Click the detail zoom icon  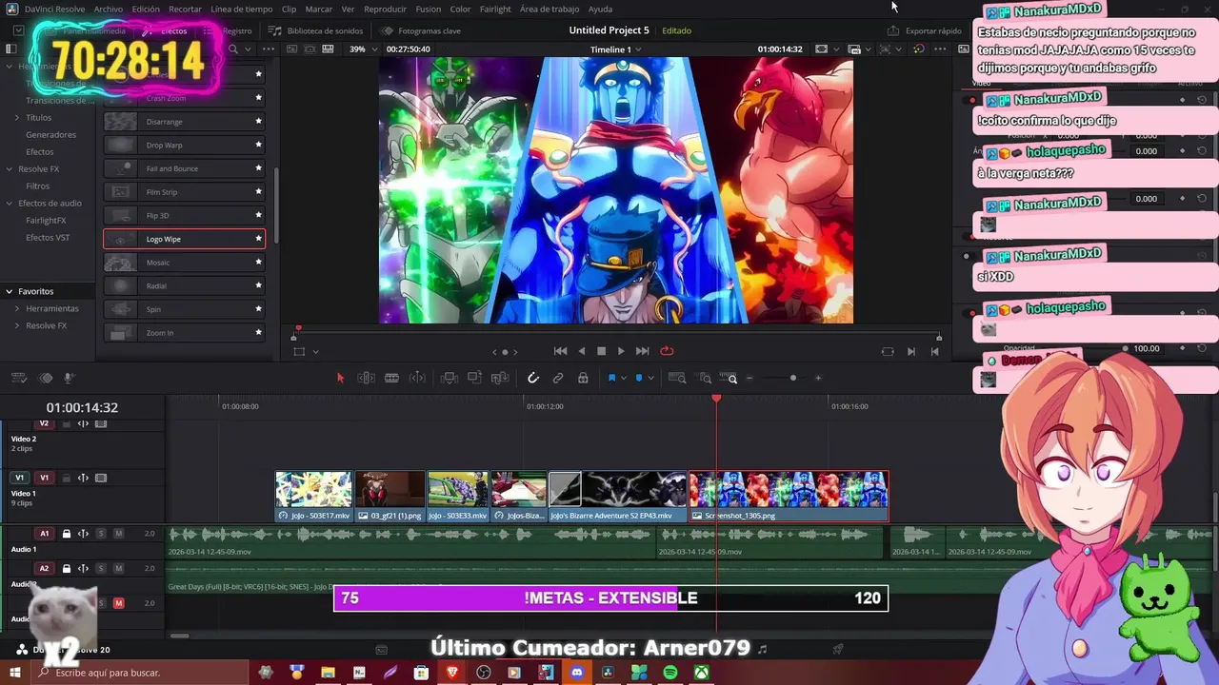705,378
